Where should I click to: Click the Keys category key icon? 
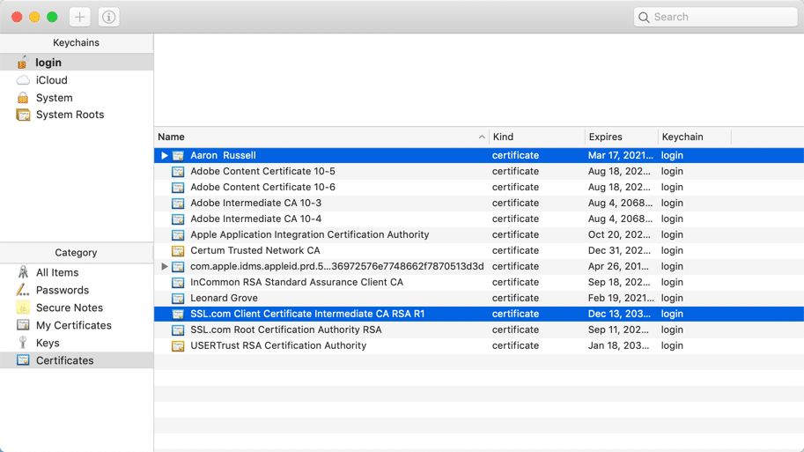click(x=23, y=343)
